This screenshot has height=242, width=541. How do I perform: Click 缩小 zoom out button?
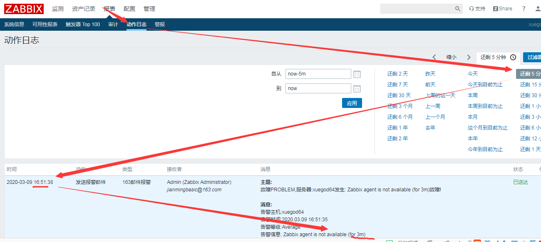tap(451, 57)
